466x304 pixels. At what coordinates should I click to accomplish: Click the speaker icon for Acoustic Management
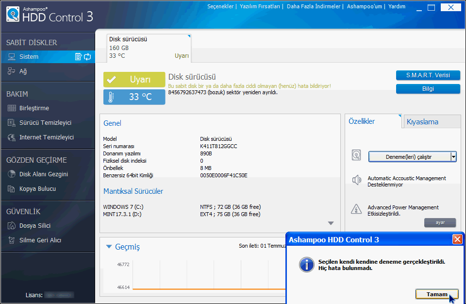click(x=356, y=180)
